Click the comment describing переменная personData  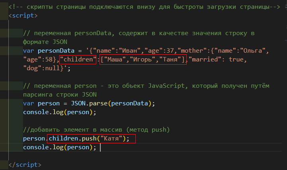coord(139,38)
